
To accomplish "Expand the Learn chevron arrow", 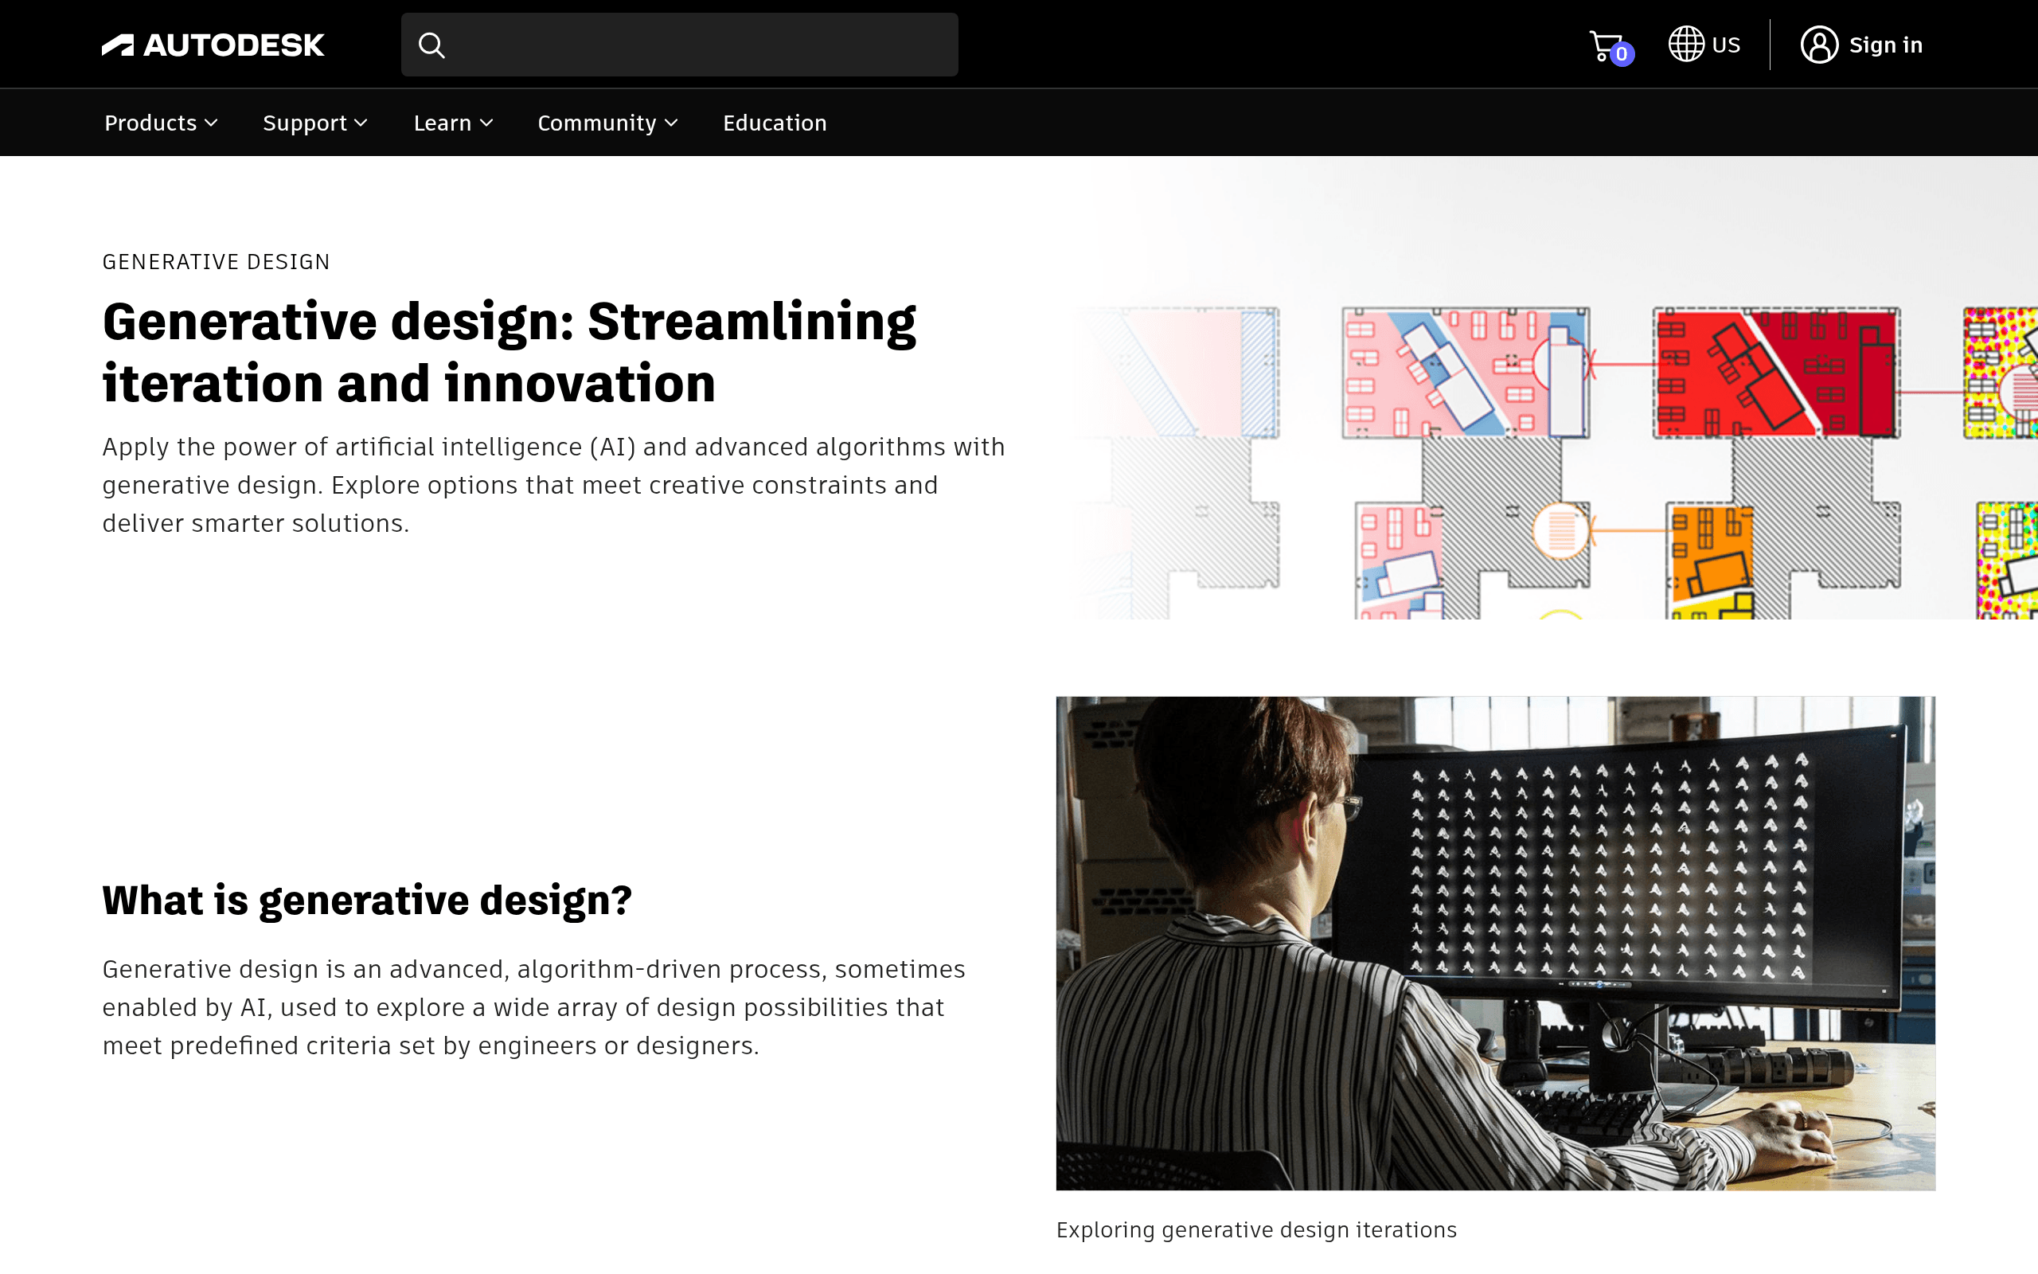I will (486, 123).
